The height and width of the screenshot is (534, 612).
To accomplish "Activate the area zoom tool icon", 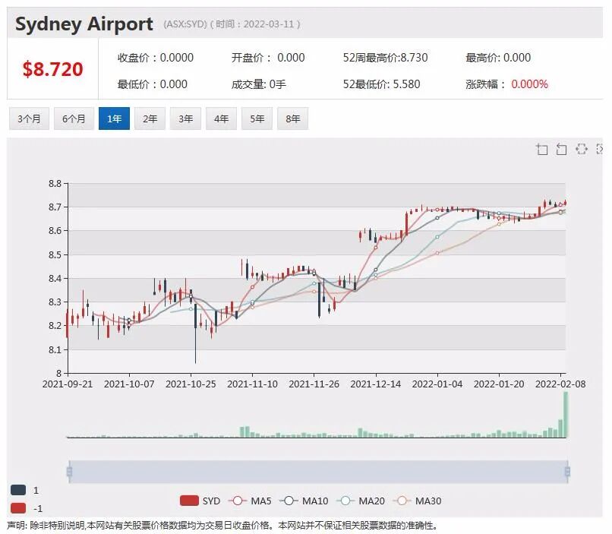I will pos(541,149).
